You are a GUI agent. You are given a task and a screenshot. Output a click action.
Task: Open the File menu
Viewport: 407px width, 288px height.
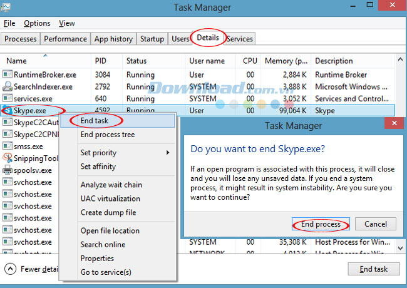9,23
